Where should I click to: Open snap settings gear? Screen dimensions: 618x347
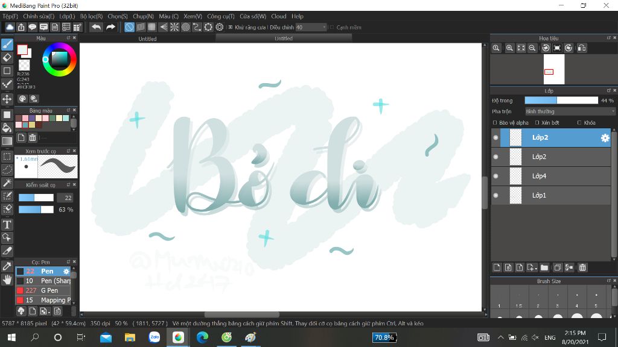[x=220, y=27]
